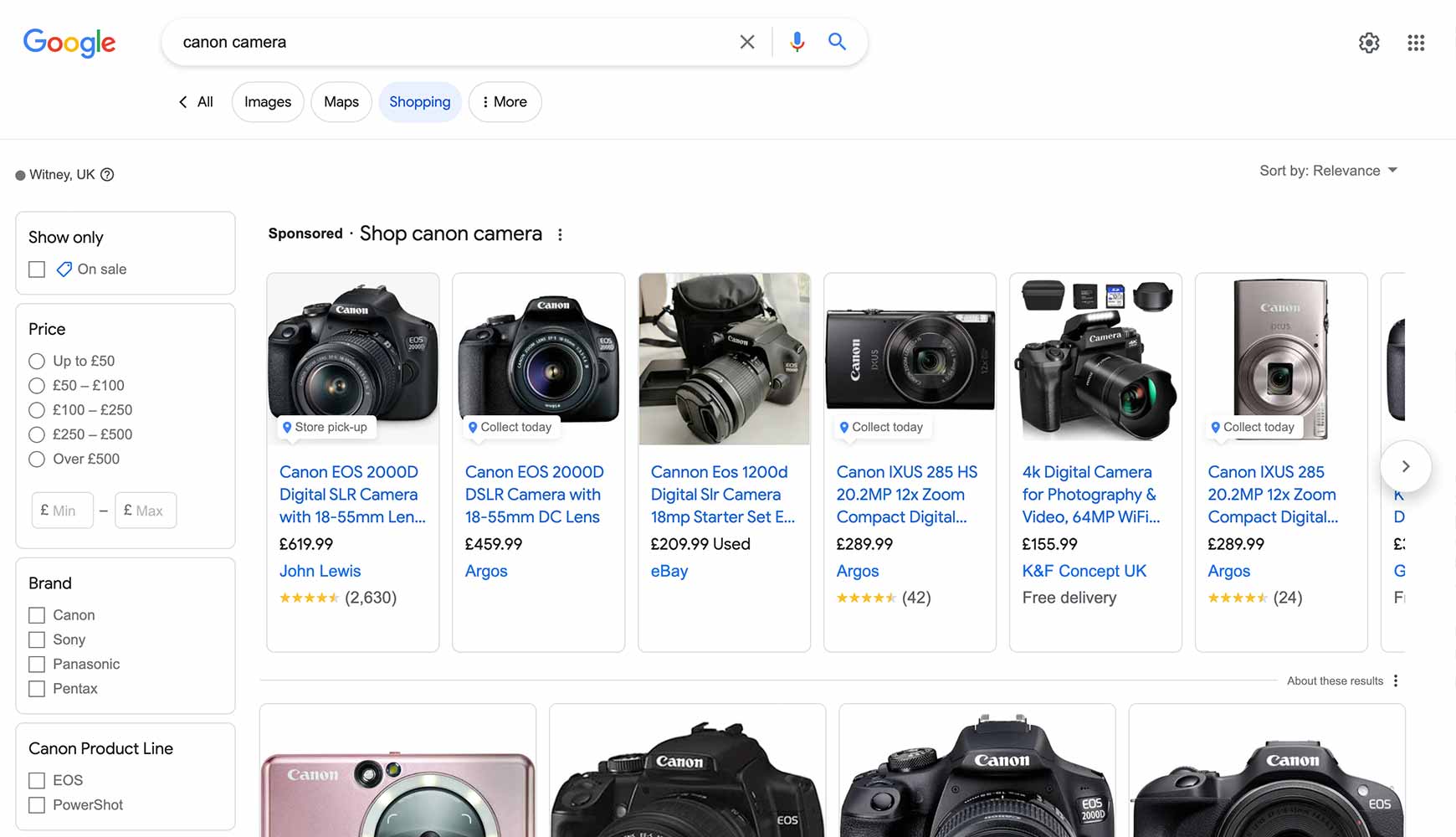1456x837 pixels.
Task: Open Canon IXUS 285 20.2MP link with 24 reviews
Action: (x=1273, y=495)
